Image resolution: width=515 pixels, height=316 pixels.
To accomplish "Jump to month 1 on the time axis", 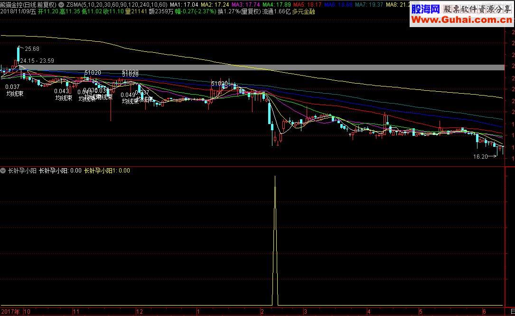I will coord(198,311).
